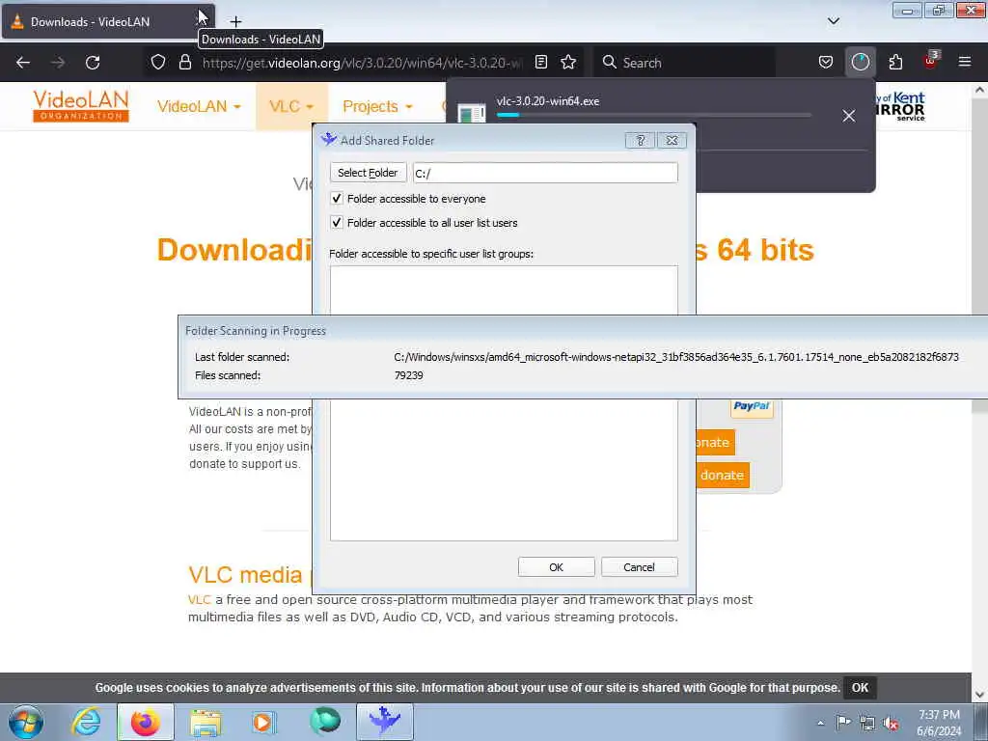This screenshot has height=741, width=988.
Task: Open tracking protection shield icon
Action: (x=158, y=63)
